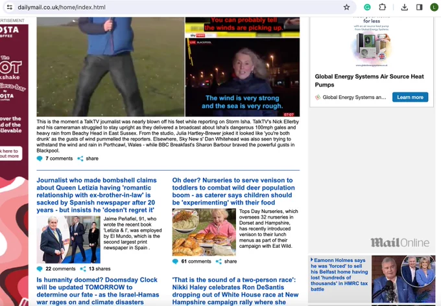Open the Nikki Haley Ron DeSantis headline
This screenshot has width=441, height=306.
235,291
